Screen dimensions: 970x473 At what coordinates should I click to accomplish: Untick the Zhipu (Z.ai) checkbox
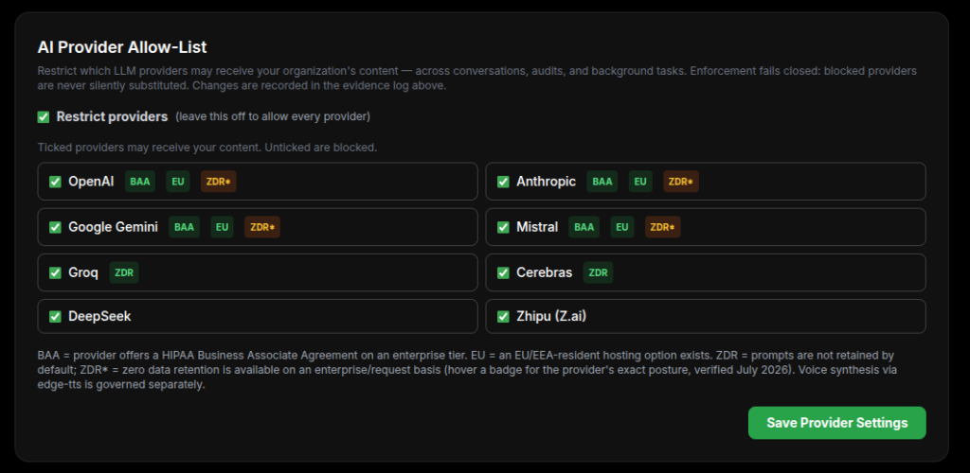[504, 316]
